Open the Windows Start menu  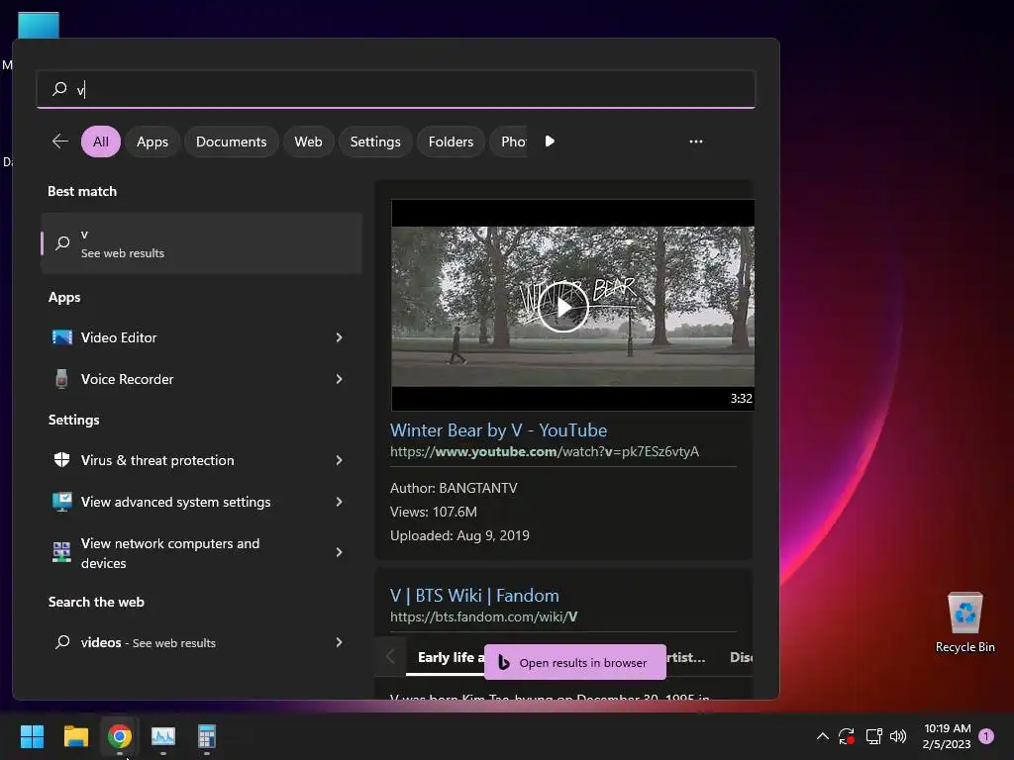(x=32, y=736)
